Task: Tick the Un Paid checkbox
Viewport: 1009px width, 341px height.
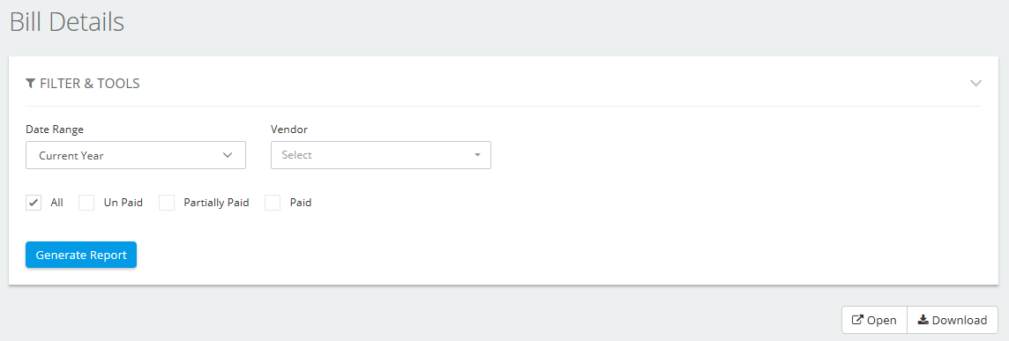Action: click(86, 203)
